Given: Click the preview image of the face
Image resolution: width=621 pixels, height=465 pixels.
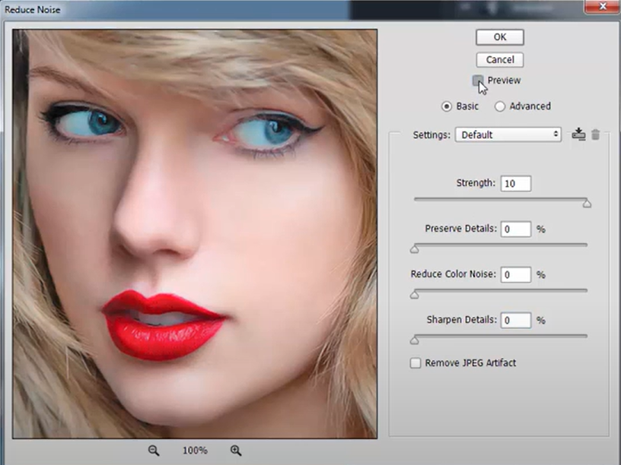Looking at the screenshot, I should point(195,234).
